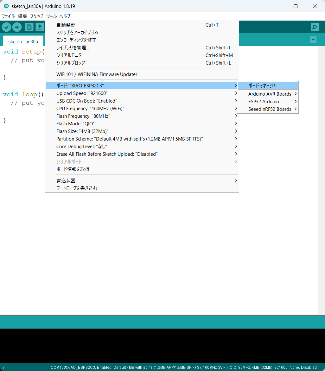Click the Arduino logo in title bar
The image size is (325, 371).
6,6
